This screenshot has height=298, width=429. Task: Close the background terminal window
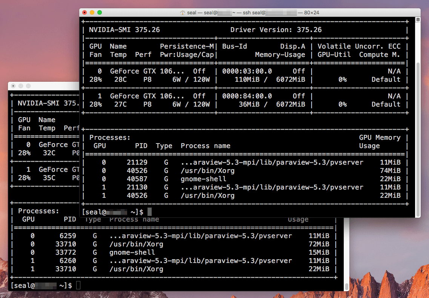pos(14,86)
